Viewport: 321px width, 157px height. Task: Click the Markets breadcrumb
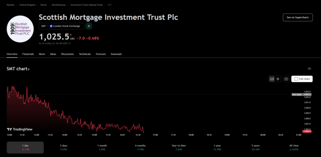10,5
